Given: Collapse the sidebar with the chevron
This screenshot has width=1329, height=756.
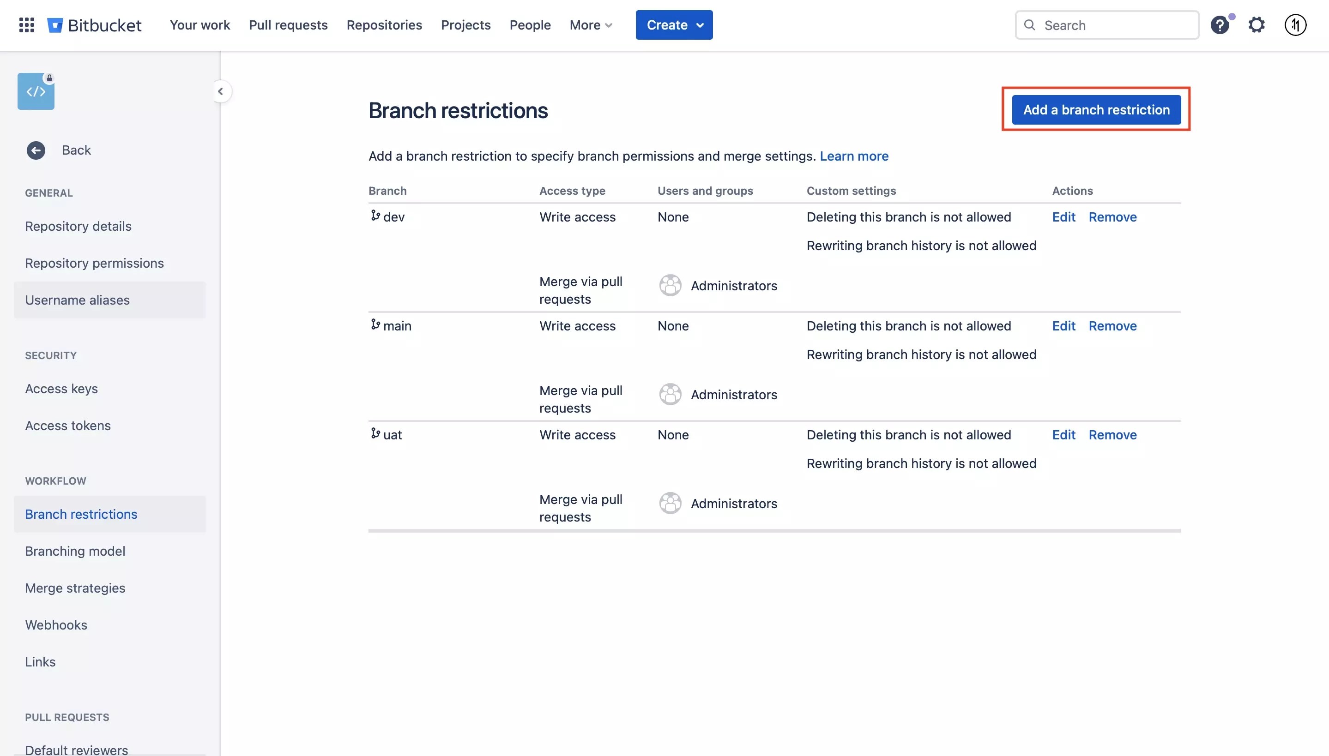Looking at the screenshot, I should coord(221,91).
